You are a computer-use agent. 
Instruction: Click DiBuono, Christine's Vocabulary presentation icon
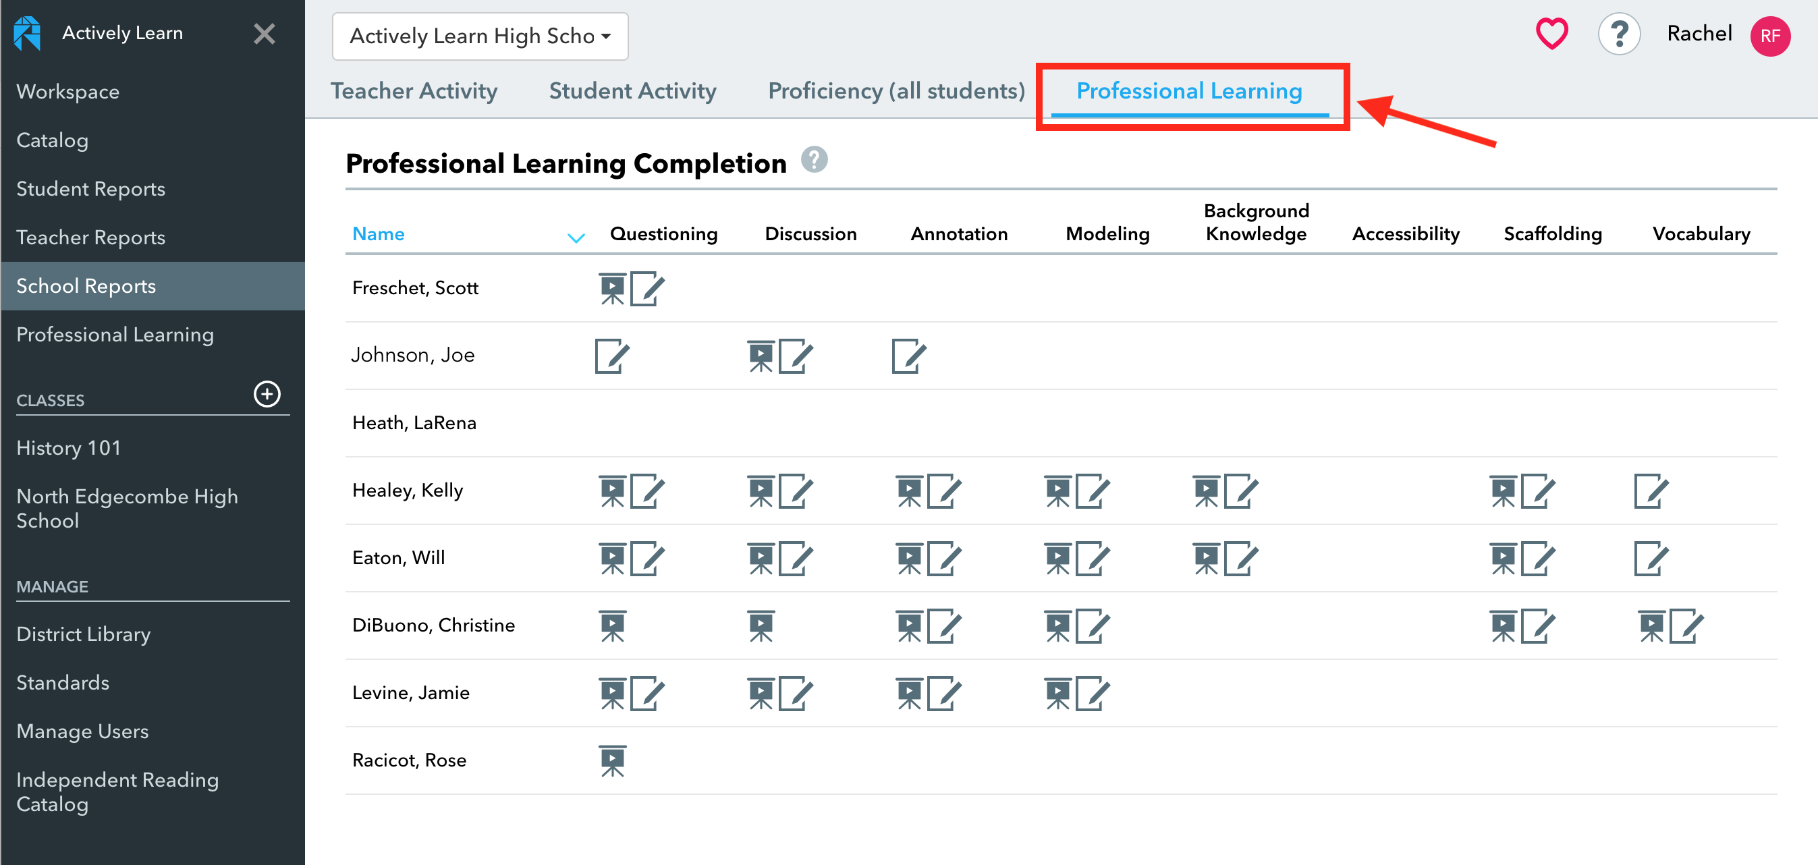coord(1651,626)
